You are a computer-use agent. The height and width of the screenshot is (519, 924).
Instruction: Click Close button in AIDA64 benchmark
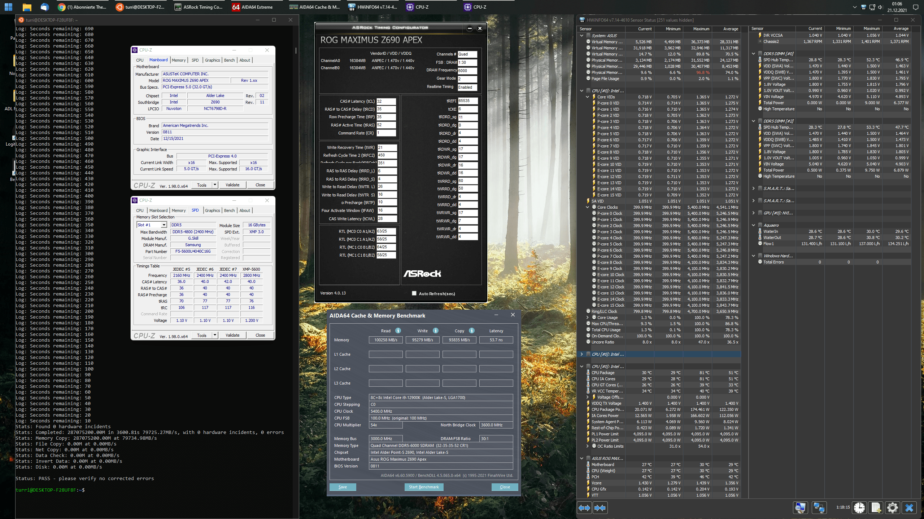(505, 487)
